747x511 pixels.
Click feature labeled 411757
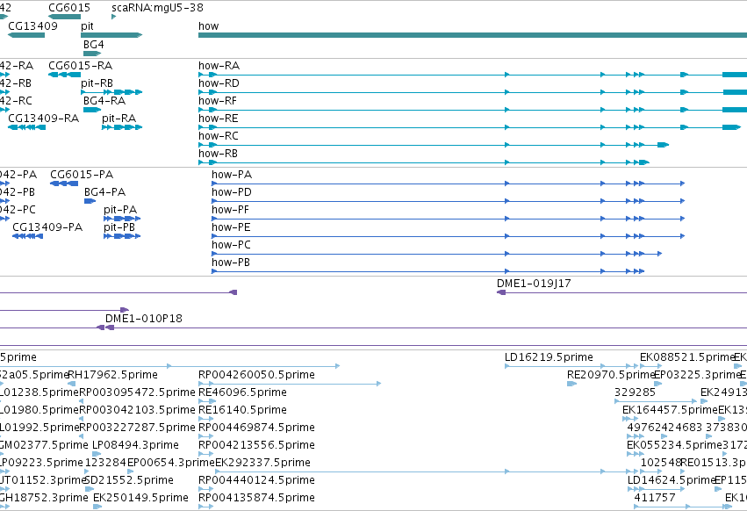pos(655,498)
